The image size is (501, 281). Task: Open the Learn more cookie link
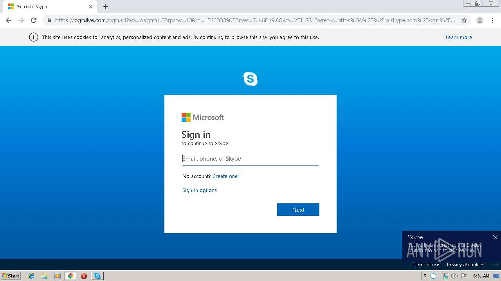pos(459,37)
